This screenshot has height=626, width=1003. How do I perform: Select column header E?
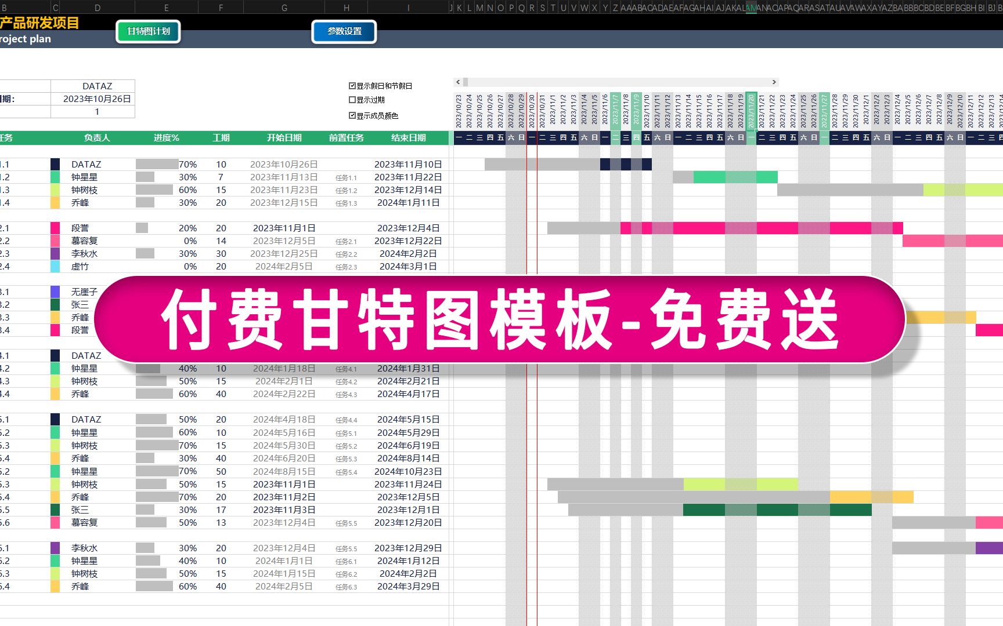click(167, 8)
